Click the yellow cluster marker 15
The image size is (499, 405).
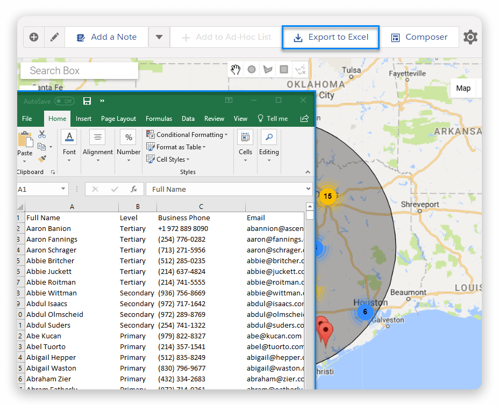[328, 196]
